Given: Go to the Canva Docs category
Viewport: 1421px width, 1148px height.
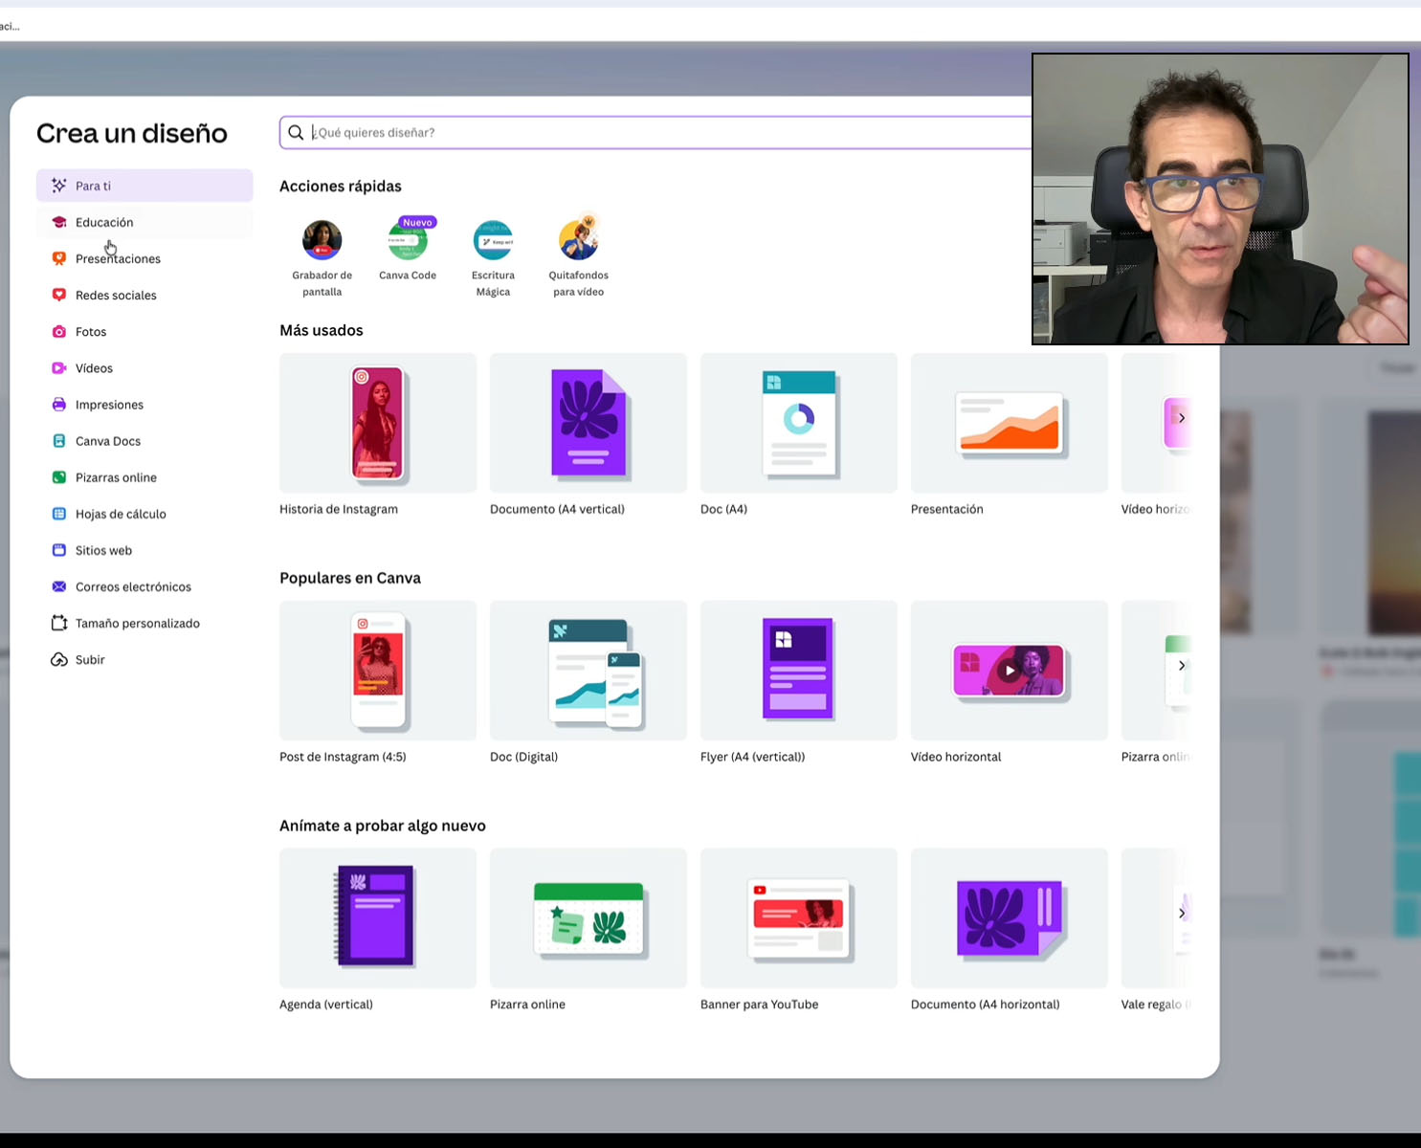Looking at the screenshot, I should (x=144, y=441).
